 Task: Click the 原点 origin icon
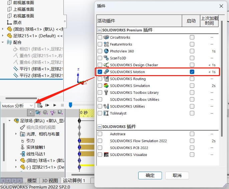[9, 22]
